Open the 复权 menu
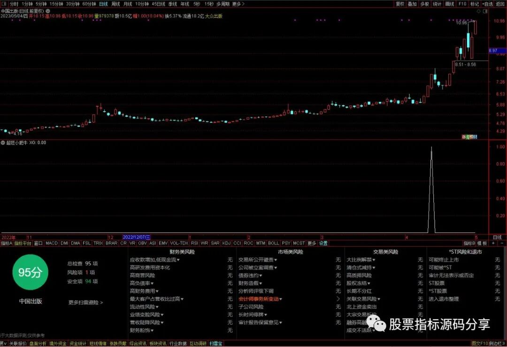This screenshot has height=347, width=507. pyautogui.click(x=400, y=4)
